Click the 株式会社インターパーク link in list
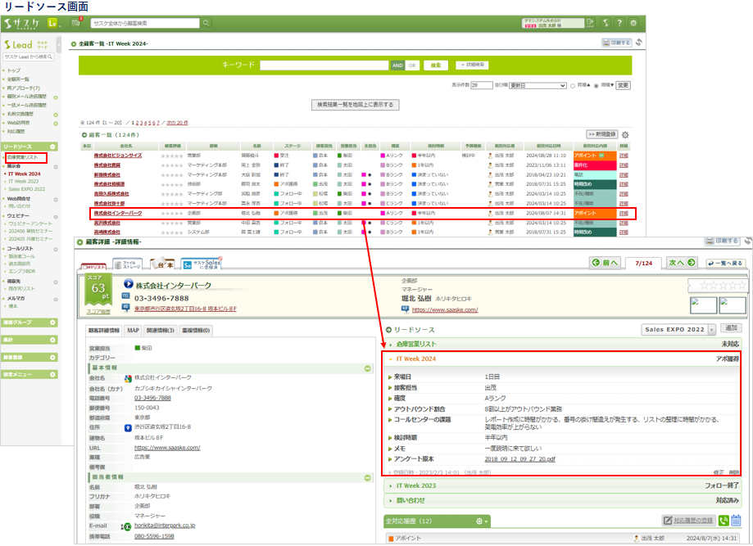This screenshot has width=753, height=546. [x=118, y=213]
